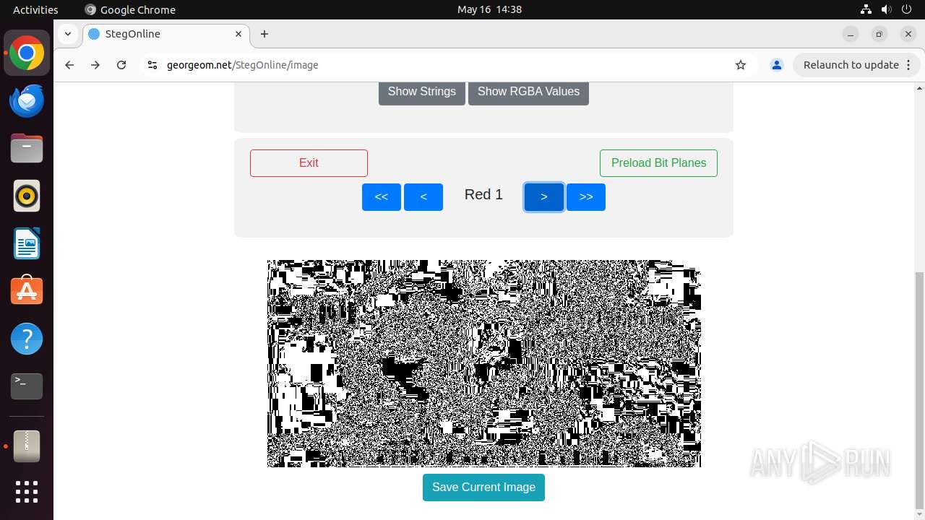Open the clock and calendar panel

click(489, 9)
